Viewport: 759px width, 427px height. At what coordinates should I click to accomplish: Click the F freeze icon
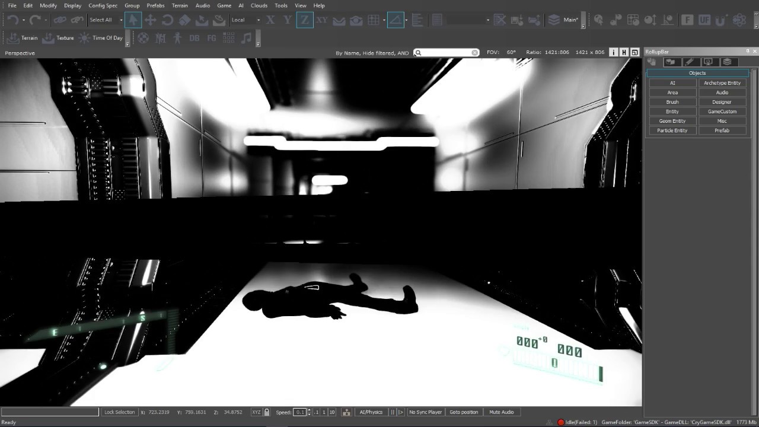[x=687, y=20]
